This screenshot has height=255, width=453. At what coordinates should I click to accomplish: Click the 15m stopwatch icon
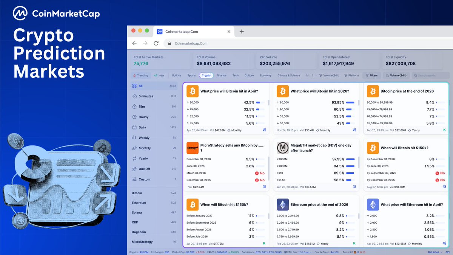(134, 107)
